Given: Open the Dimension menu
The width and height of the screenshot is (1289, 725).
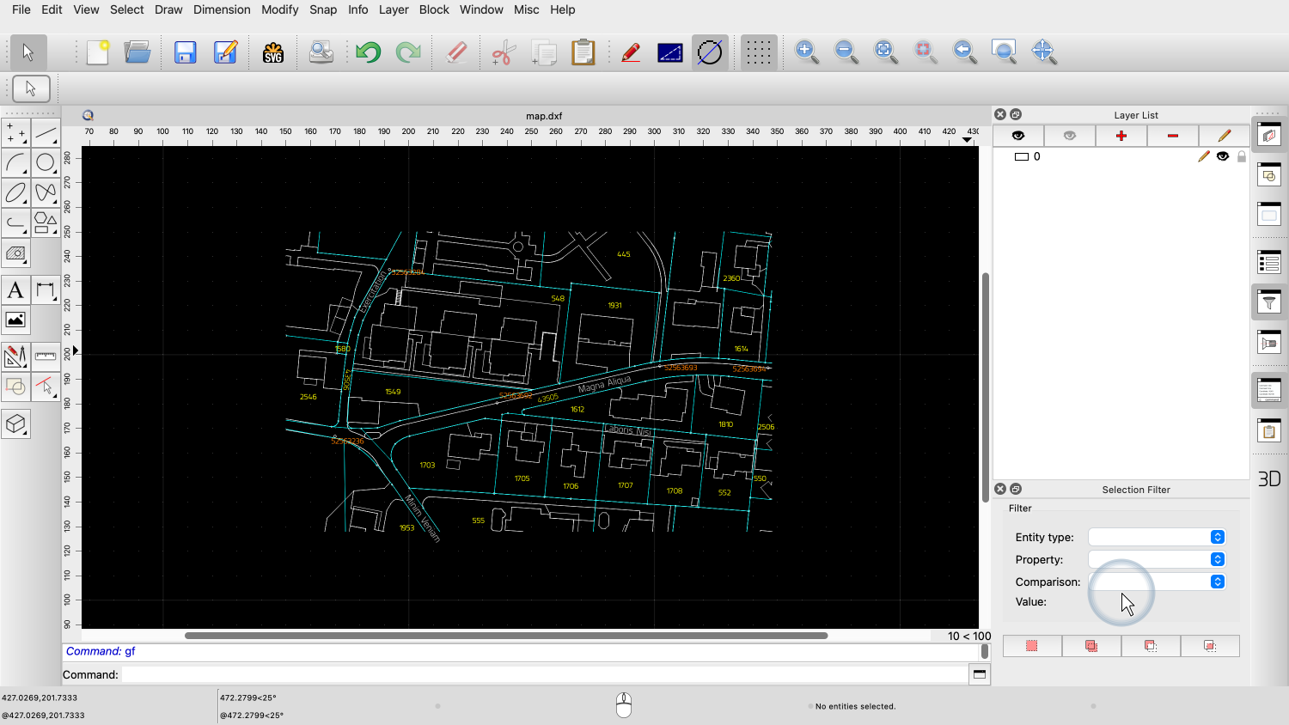Looking at the screenshot, I should click(x=222, y=9).
